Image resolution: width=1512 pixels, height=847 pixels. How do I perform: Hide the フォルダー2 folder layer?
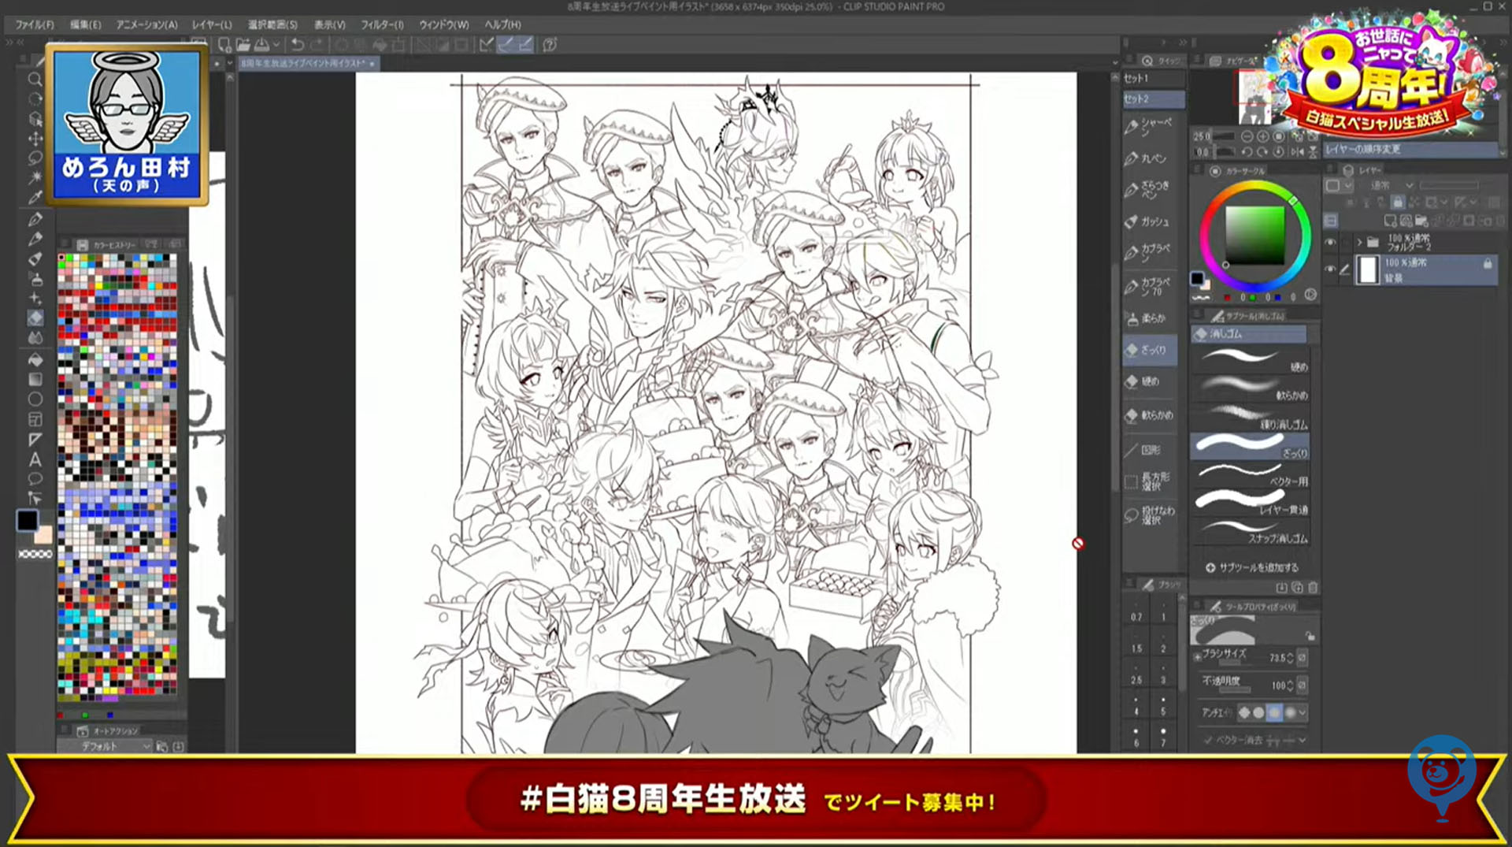pyautogui.click(x=1330, y=243)
